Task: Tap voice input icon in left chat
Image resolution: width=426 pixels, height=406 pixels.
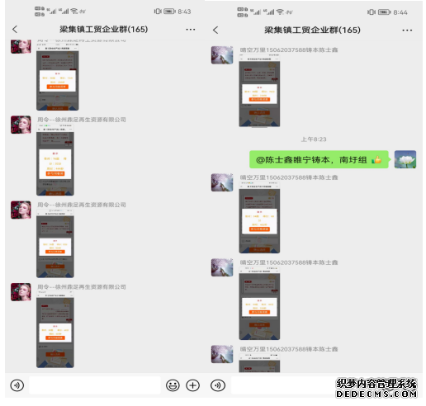Action: tap(17, 385)
